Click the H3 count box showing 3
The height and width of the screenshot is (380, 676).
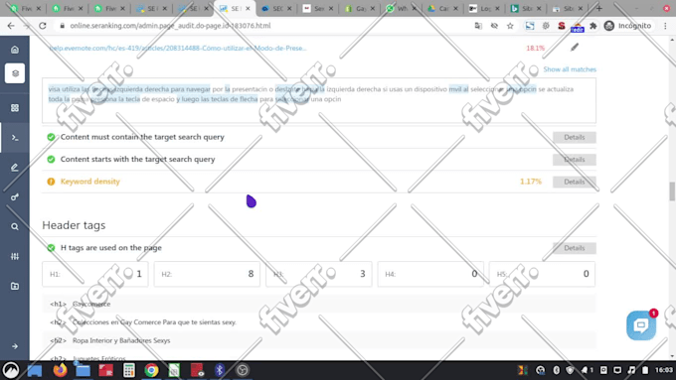click(318, 274)
